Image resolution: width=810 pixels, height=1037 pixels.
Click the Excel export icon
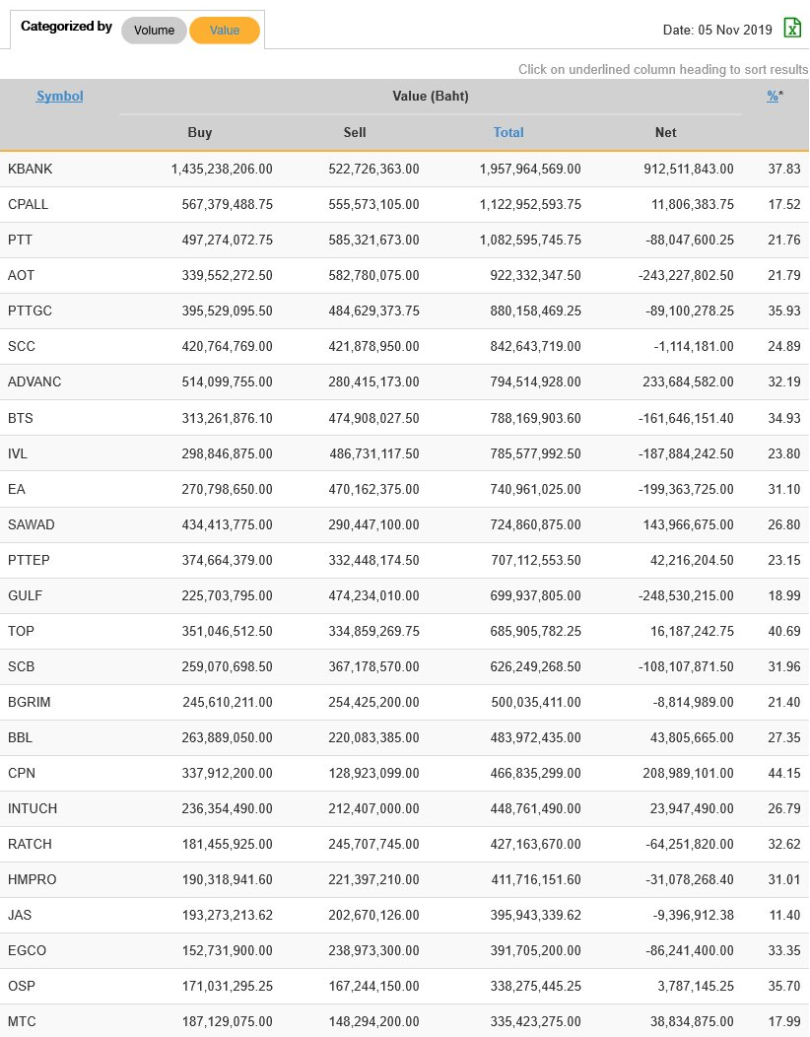click(792, 29)
